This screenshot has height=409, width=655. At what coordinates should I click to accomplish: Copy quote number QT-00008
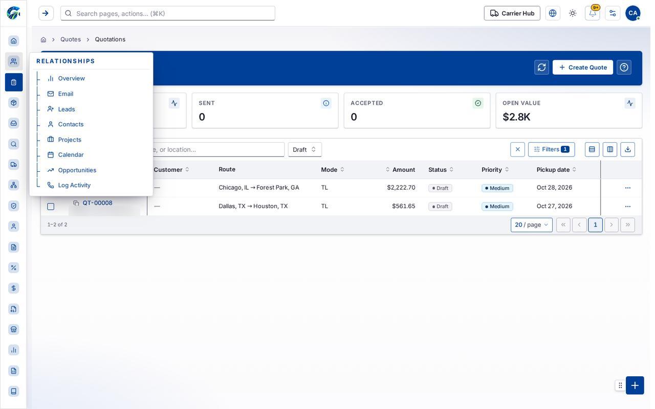(x=76, y=203)
